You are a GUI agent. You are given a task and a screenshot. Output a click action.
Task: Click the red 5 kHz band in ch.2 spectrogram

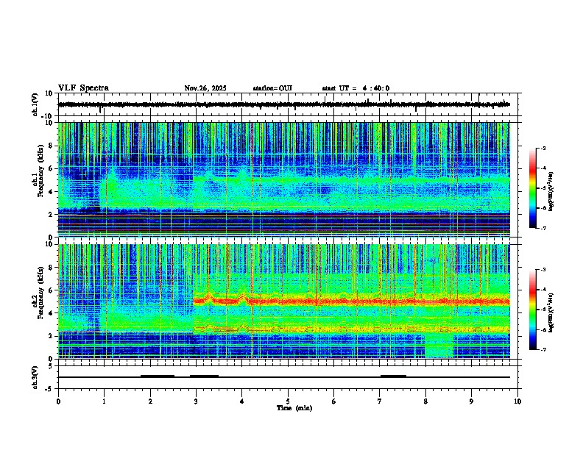pos(351,301)
